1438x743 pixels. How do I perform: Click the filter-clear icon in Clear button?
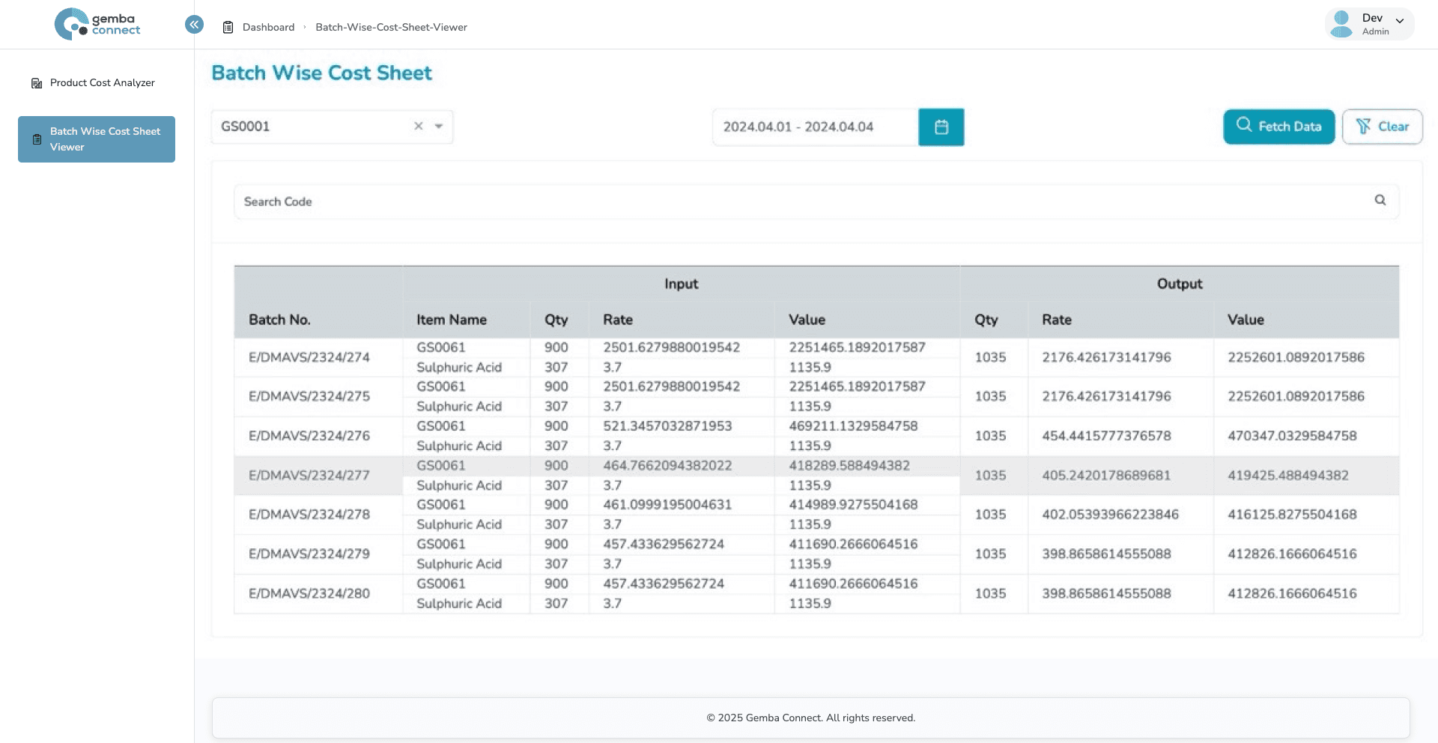click(x=1363, y=127)
